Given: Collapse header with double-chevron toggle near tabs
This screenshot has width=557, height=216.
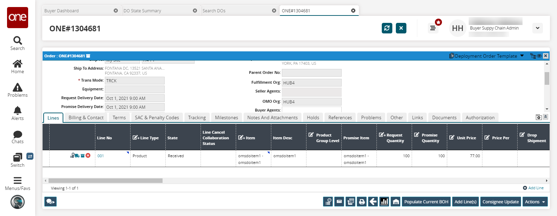Looking at the screenshot, I should pos(545,117).
